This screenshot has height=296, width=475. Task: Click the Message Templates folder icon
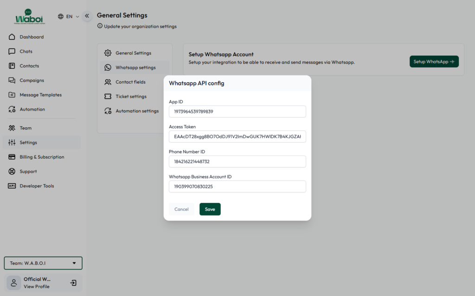pos(12,95)
